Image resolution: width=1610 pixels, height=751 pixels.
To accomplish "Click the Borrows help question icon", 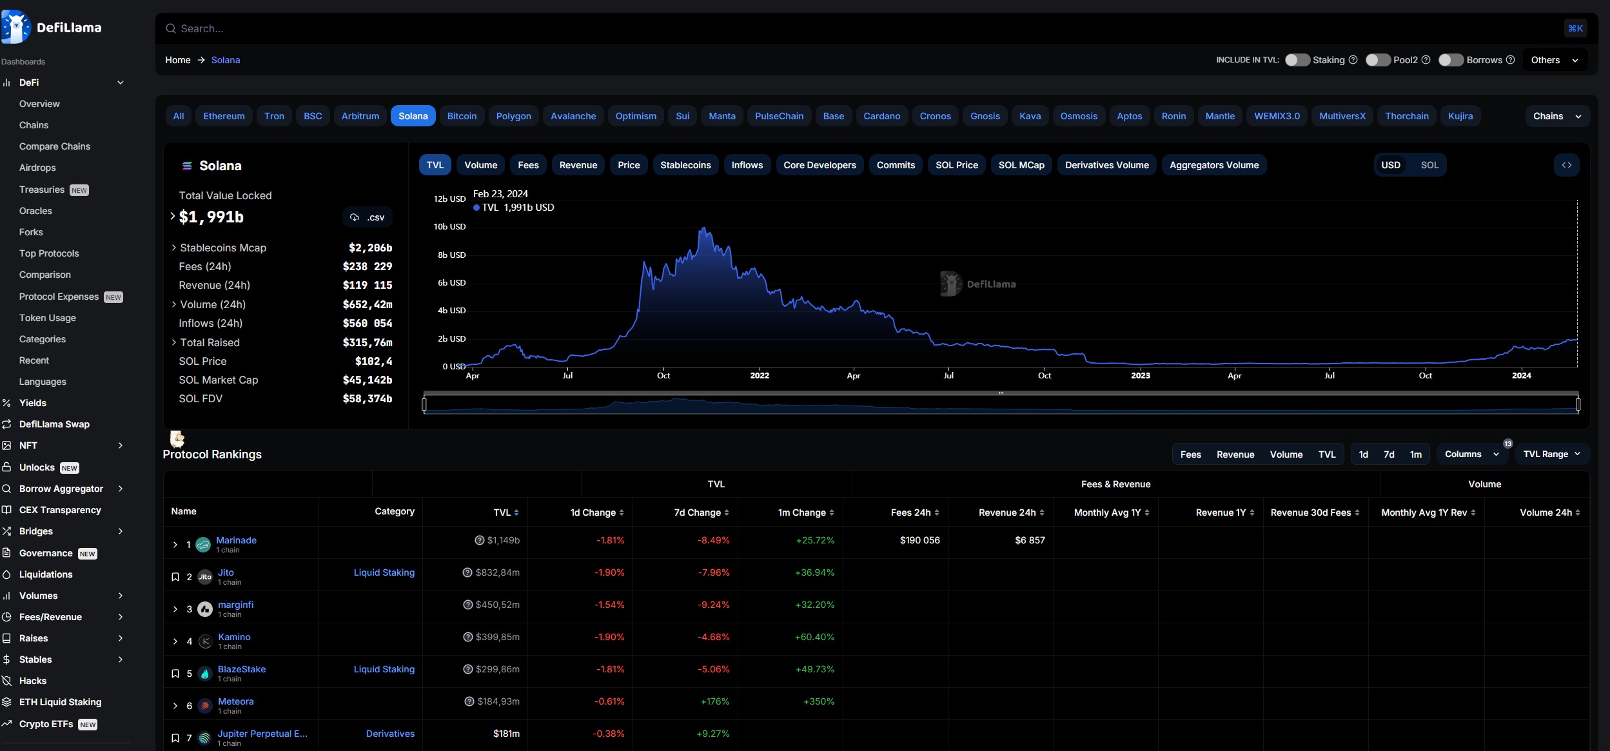I will pyautogui.click(x=1510, y=60).
